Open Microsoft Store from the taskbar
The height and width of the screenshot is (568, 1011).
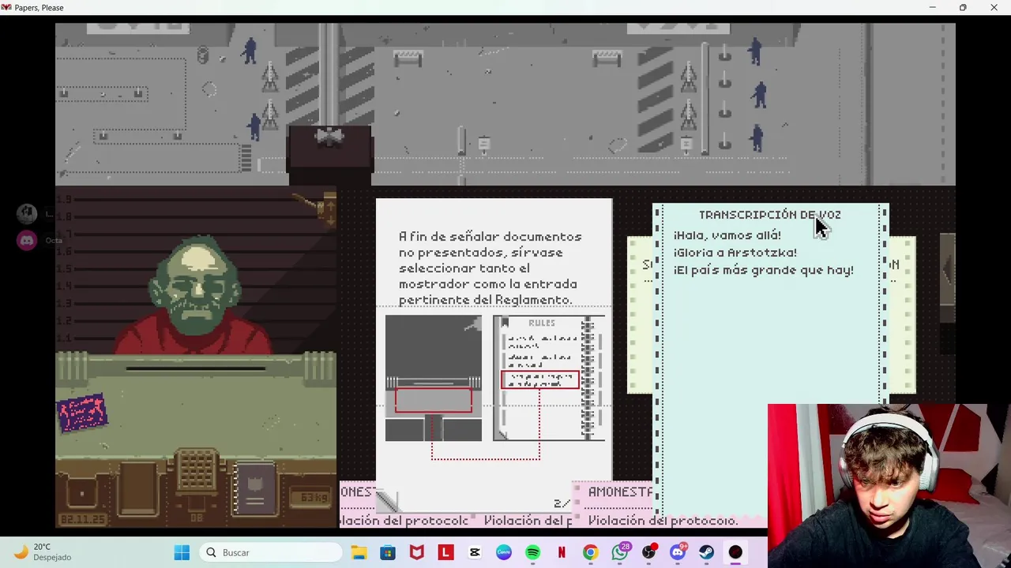point(388,552)
